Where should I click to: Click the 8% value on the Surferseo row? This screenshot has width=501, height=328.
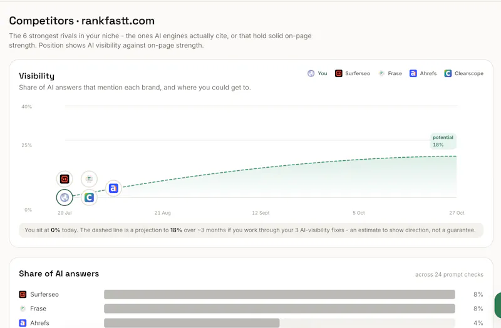pyautogui.click(x=478, y=294)
